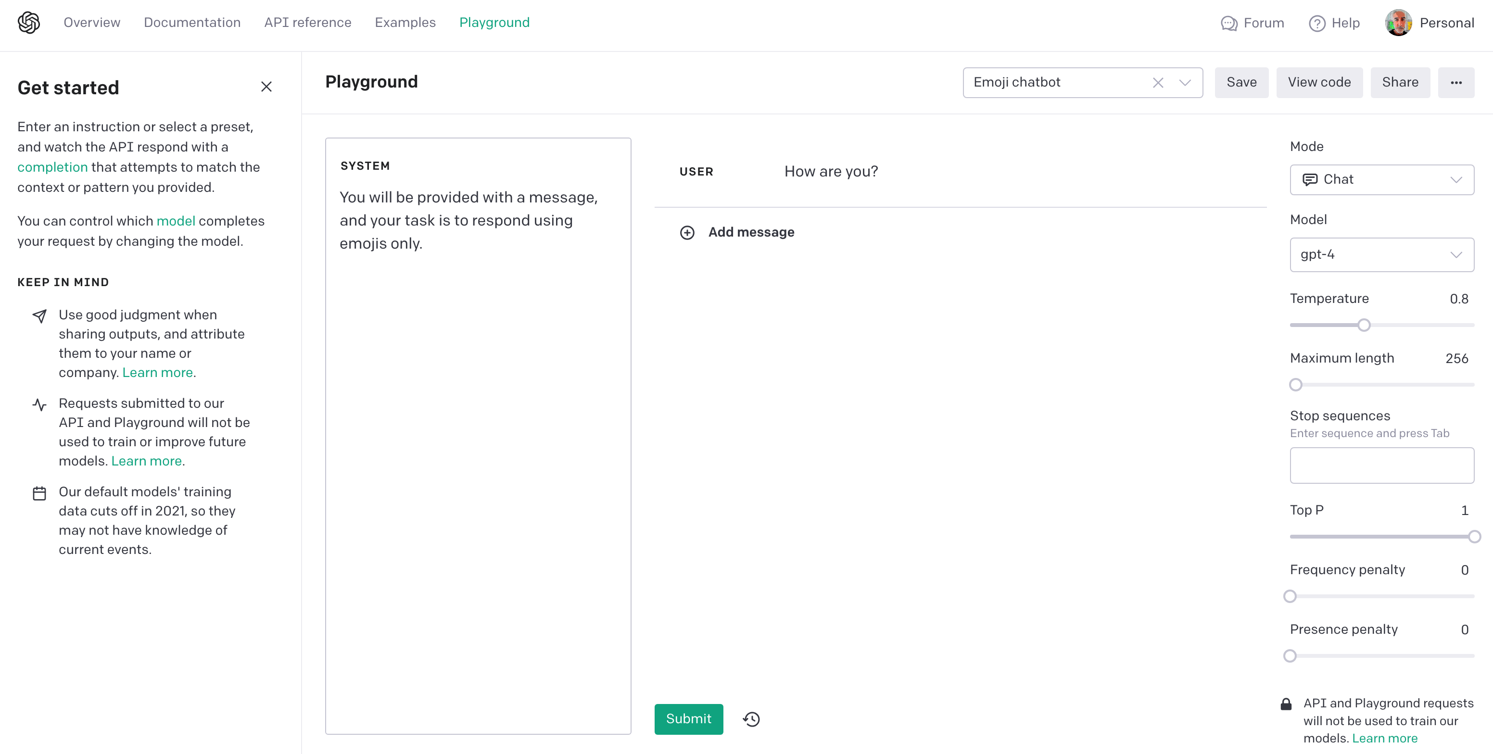This screenshot has width=1493, height=754.
Task: Click the Playground tab in navigation
Action: coord(495,22)
